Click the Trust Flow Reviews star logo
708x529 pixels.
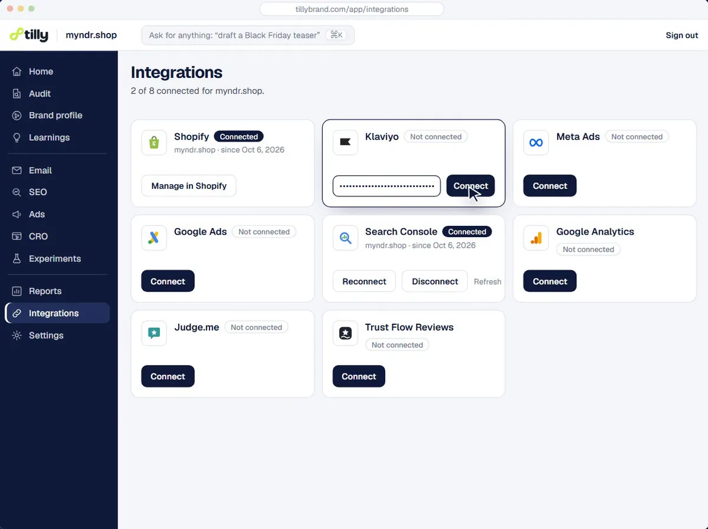point(345,333)
